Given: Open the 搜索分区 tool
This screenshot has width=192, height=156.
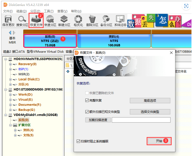Looking at the screenshot, I should (x=22, y=21).
